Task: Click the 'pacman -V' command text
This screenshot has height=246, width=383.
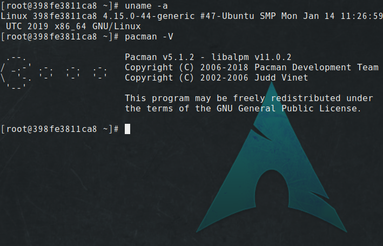Action: (149, 37)
